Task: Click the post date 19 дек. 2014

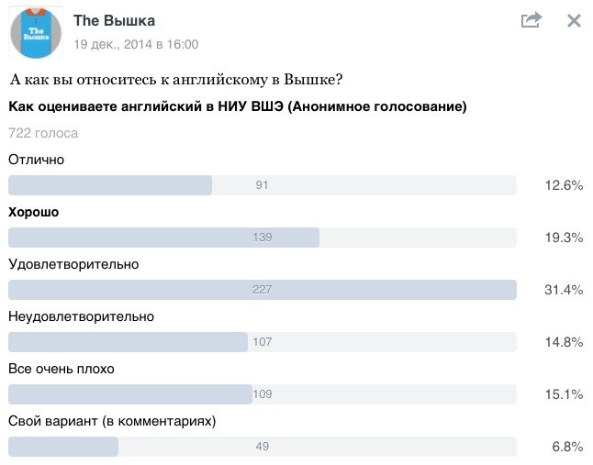Action: [136, 44]
